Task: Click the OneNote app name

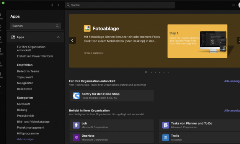Action: coord(88,136)
